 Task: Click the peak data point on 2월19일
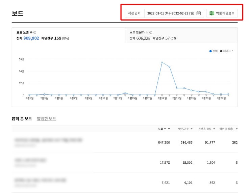pos(162,62)
